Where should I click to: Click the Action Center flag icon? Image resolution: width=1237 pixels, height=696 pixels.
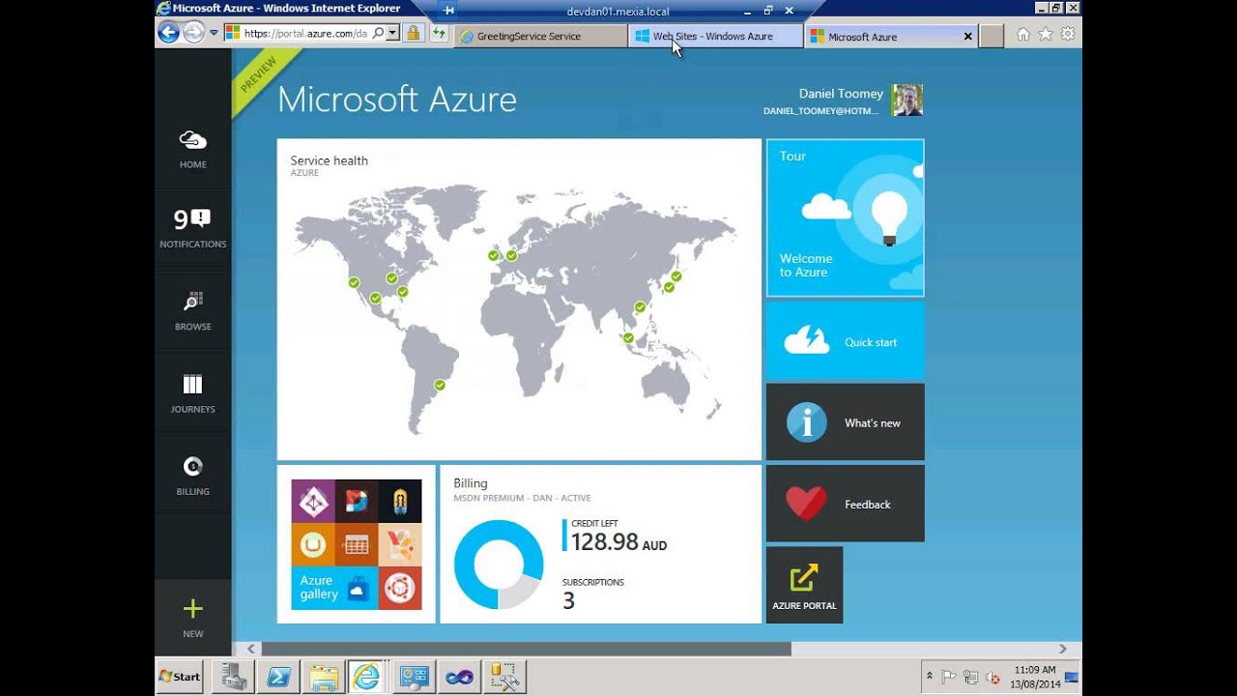pos(949,677)
